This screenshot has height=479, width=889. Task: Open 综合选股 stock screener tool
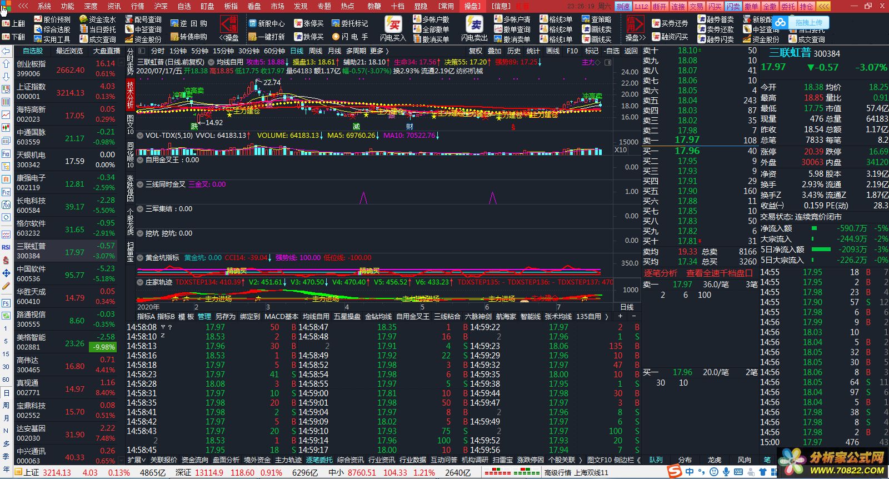tap(52, 29)
